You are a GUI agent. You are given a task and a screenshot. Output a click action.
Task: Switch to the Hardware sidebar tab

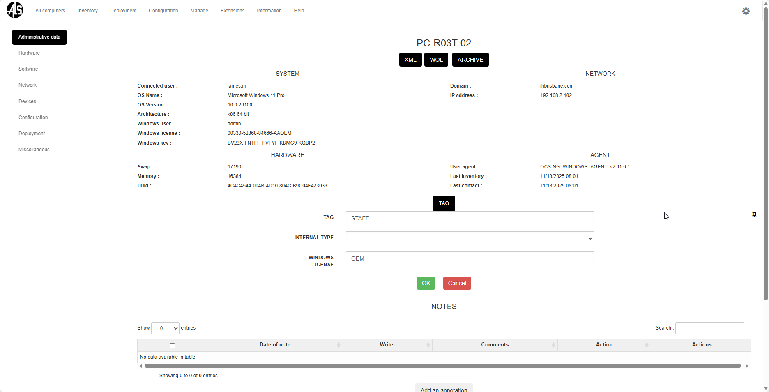pyautogui.click(x=29, y=53)
